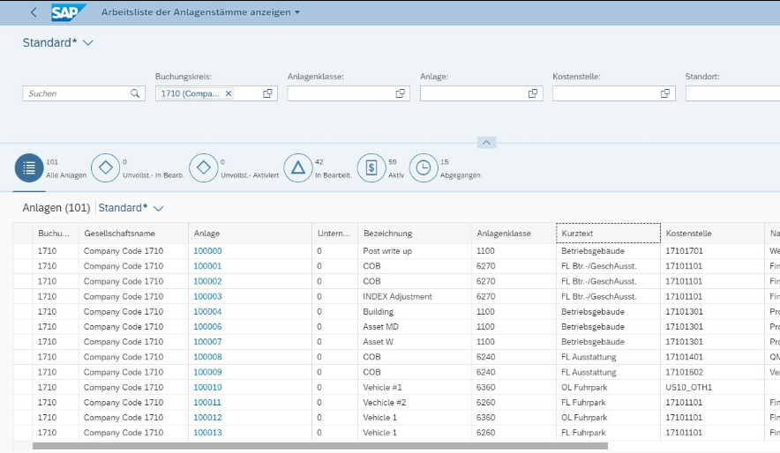780x453 pixels.
Task: Open asset link 100003
Action: 207,296
